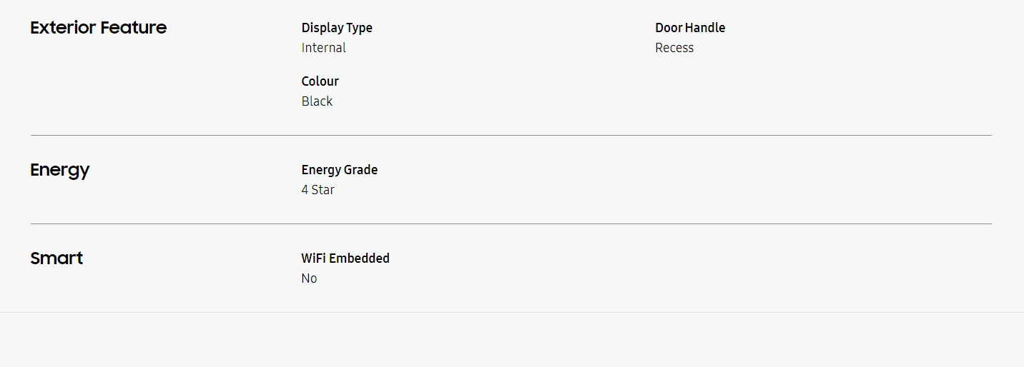Click the word Embedded in WiFi Embedded
Image resolution: width=1024 pixels, height=367 pixels.
[x=360, y=258]
